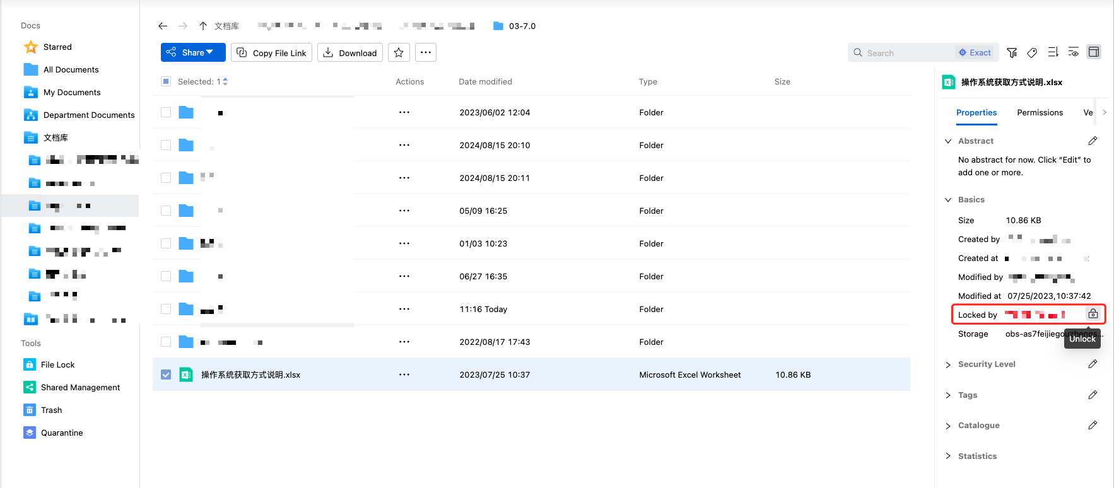Image resolution: width=1114 pixels, height=488 pixels.
Task: Toggle the details side panel icon
Action: click(1094, 52)
